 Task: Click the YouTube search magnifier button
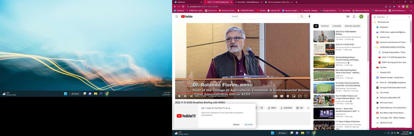click(302, 17)
